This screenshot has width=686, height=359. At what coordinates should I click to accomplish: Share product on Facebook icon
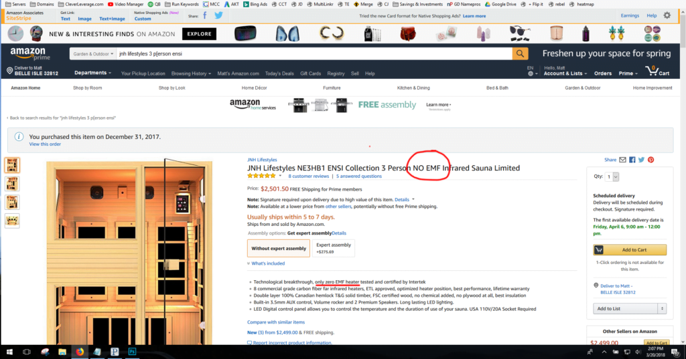[632, 160]
